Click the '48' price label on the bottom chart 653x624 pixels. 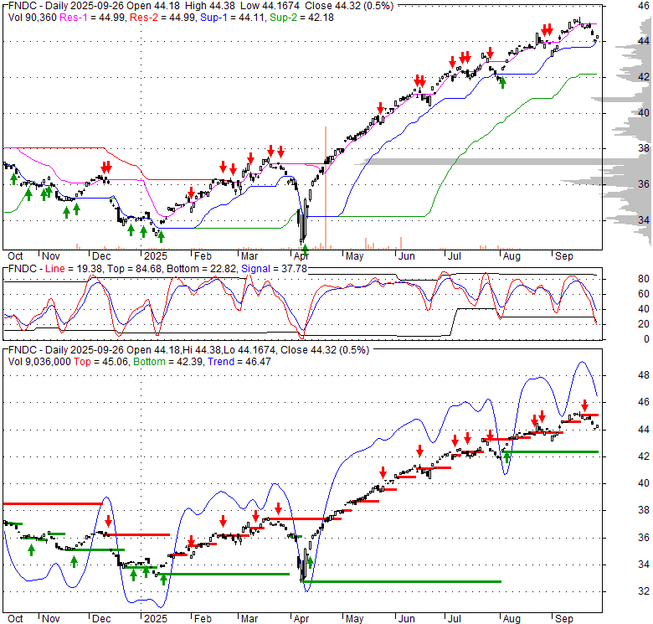tap(644, 375)
